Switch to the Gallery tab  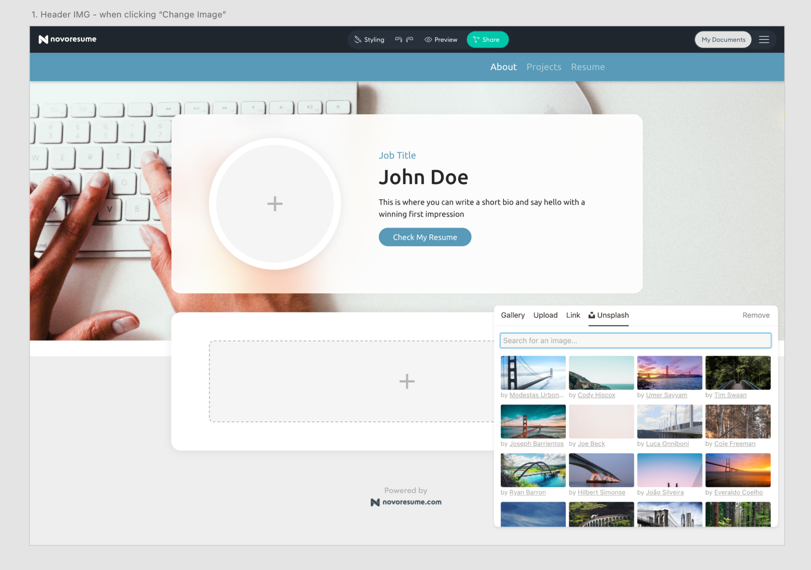512,315
